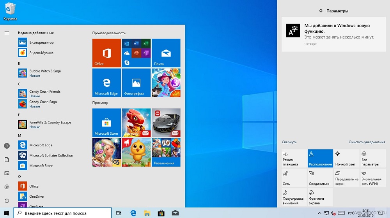Enable Ночной свет quick action
The height and width of the screenshot is (218, 390).
pos(346,158)
